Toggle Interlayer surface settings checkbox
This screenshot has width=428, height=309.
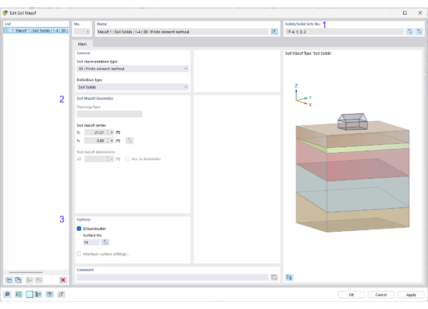79,254
